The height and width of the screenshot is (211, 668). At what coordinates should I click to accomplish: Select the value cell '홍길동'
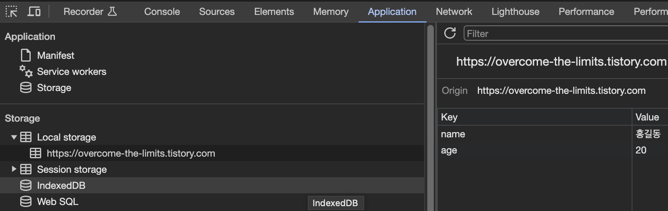tap(650, 134)
